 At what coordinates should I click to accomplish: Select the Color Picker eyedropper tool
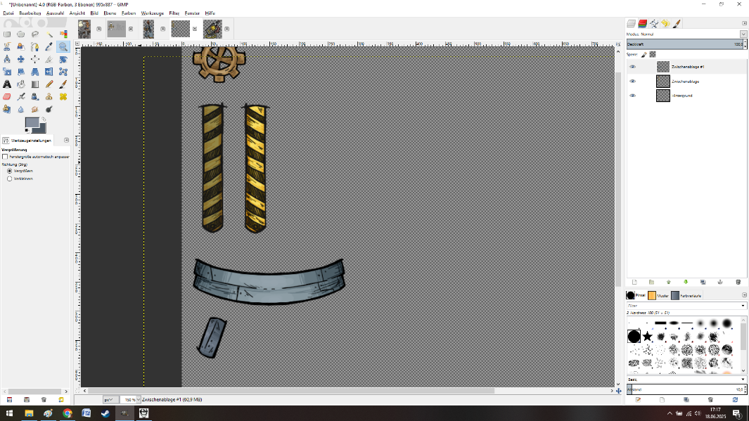(x=49, y=46)
